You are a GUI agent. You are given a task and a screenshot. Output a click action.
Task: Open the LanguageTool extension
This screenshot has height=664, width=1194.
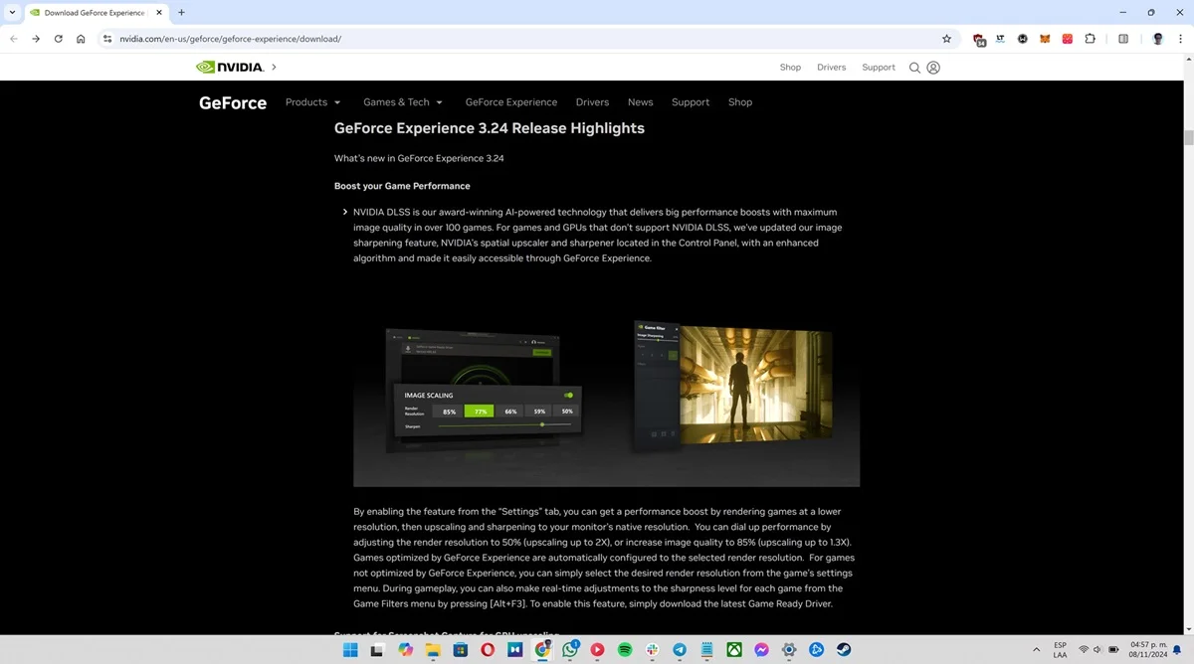point(1000,39)
